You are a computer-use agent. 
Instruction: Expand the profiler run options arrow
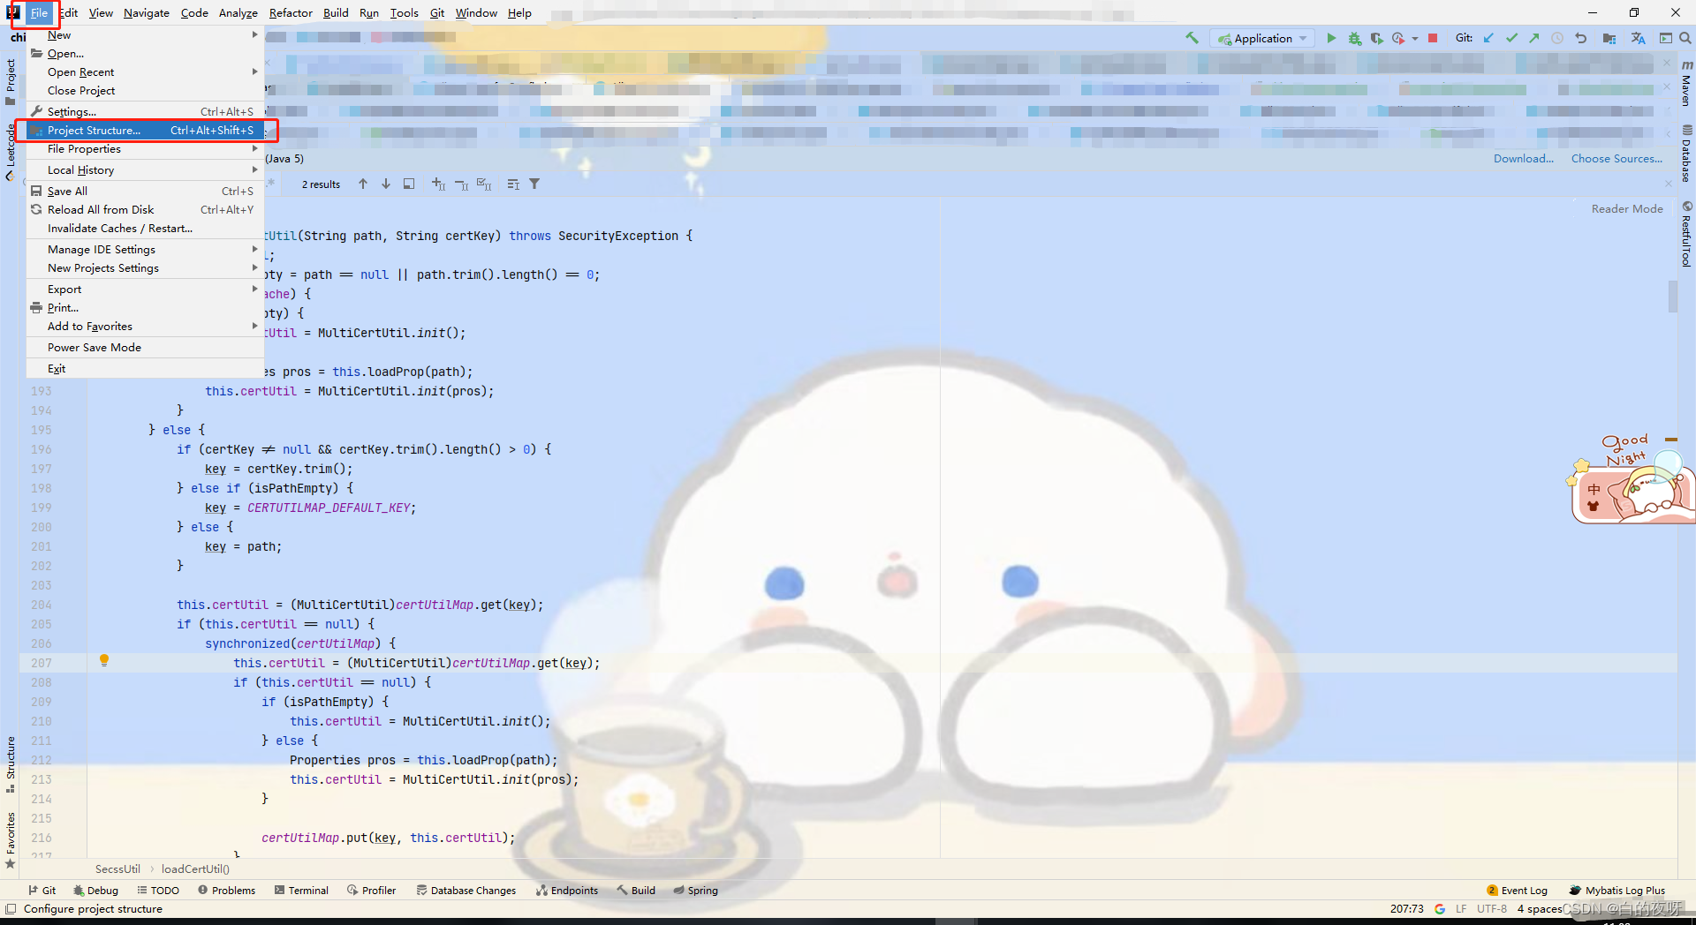coord(1415,39)
